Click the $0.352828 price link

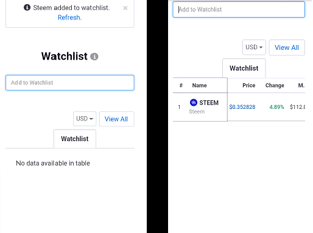coord(242,107)
